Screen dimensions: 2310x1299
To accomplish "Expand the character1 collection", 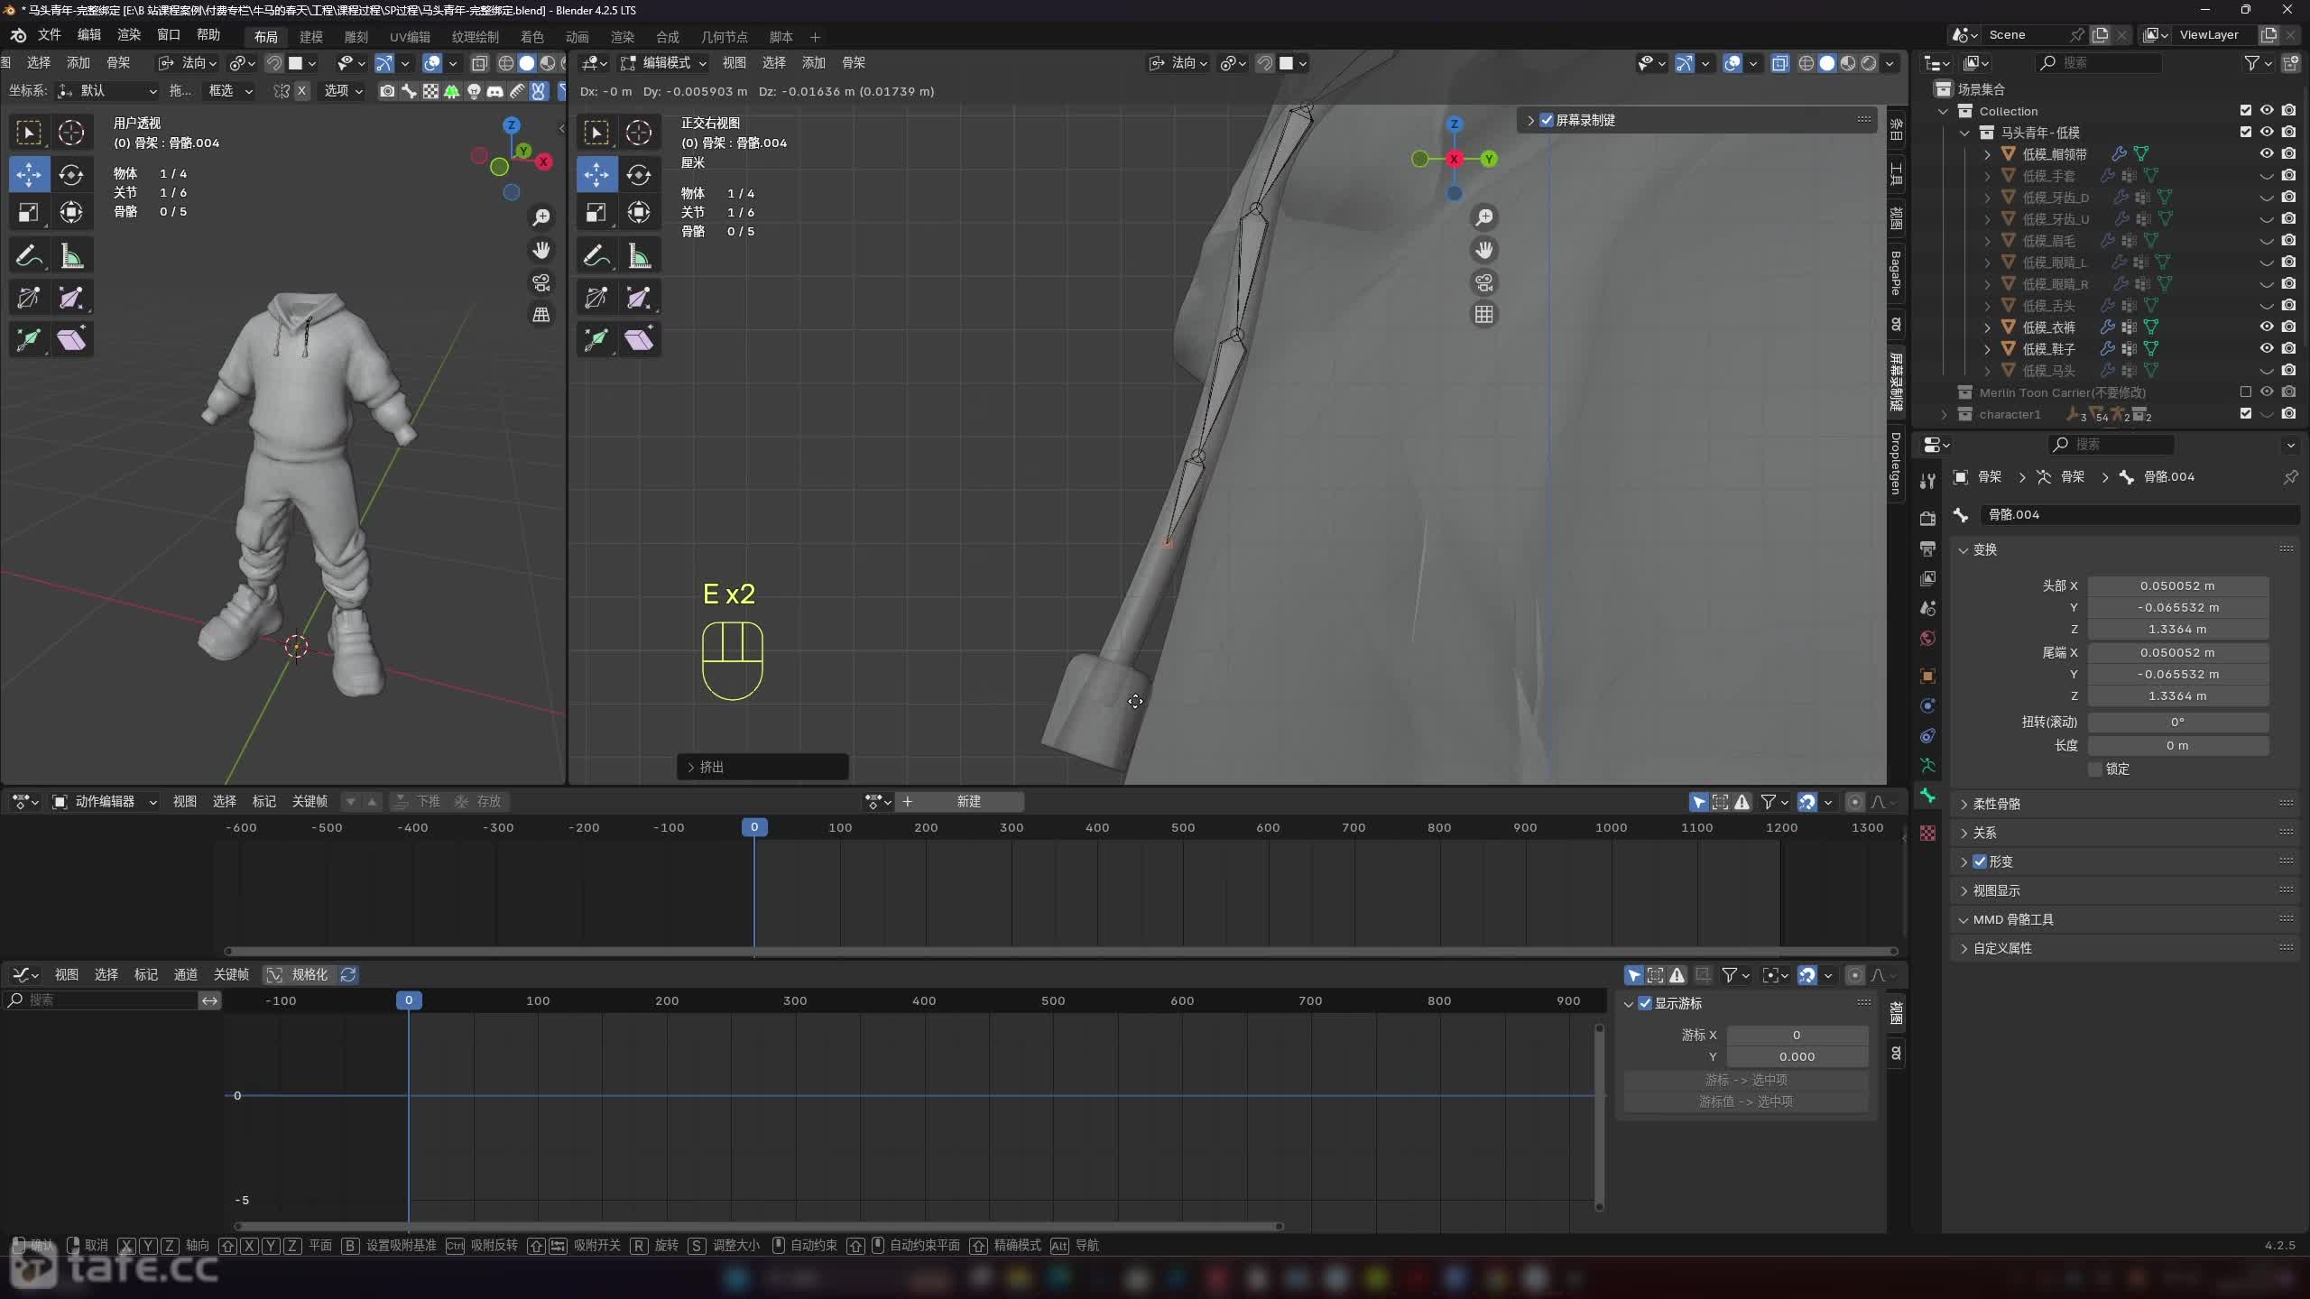I will 1945,414.
